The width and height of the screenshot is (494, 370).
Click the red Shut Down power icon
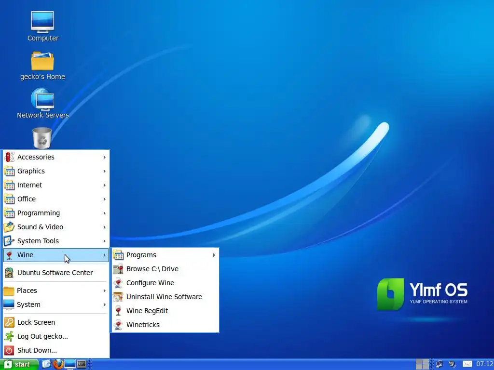[9, 350]
